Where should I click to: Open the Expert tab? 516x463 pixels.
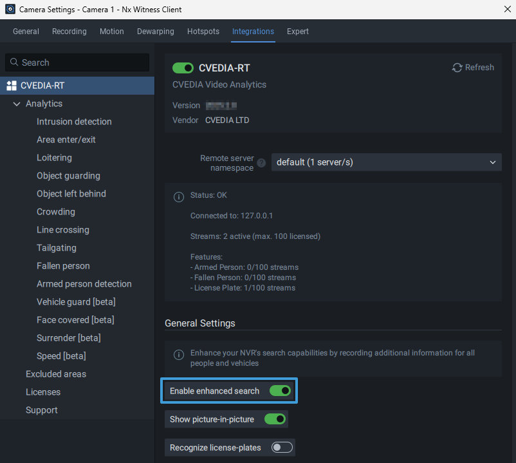click(297, 32)
